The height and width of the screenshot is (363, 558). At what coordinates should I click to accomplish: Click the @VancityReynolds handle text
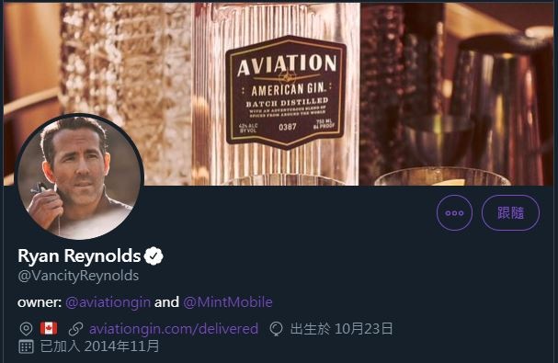(78, 276)
